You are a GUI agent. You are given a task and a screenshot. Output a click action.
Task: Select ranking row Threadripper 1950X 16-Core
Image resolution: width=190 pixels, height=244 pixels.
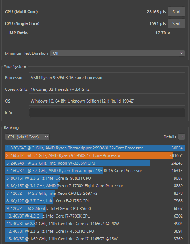95,171
